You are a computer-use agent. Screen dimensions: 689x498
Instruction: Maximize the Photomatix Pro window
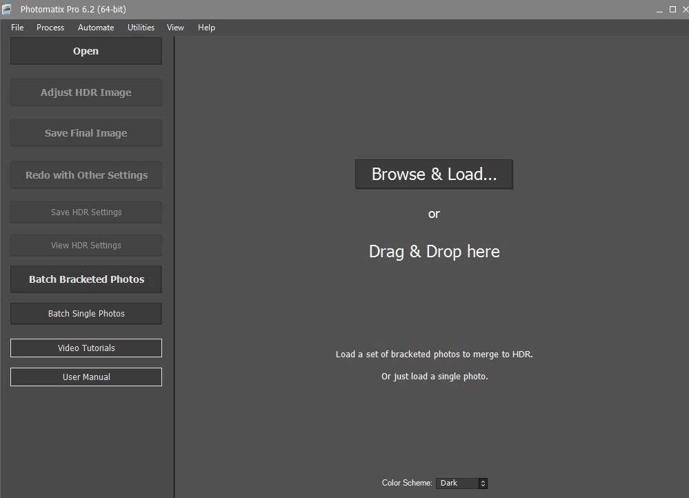(x=672, y=9)
